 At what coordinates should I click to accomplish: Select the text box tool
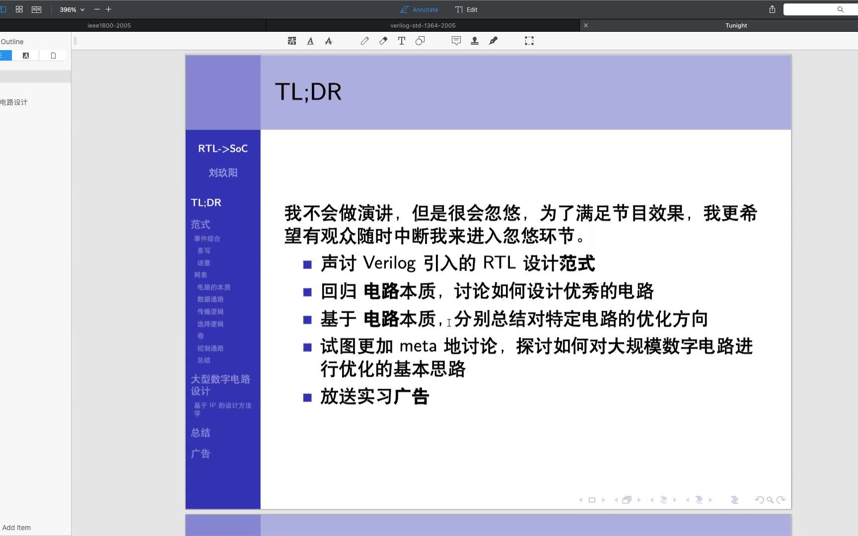(402, 41)
